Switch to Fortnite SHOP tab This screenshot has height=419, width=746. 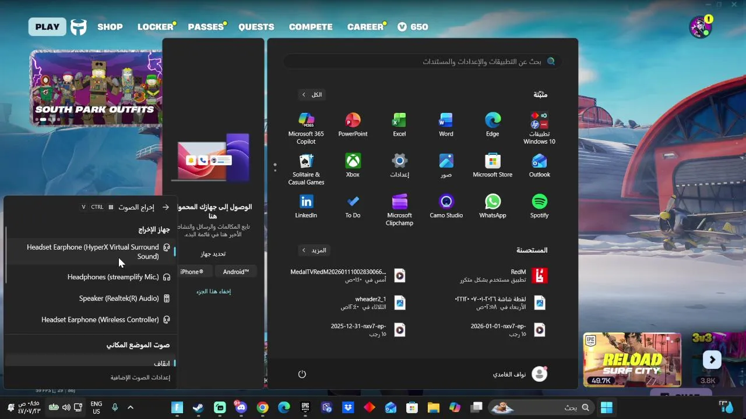[110, 27]
